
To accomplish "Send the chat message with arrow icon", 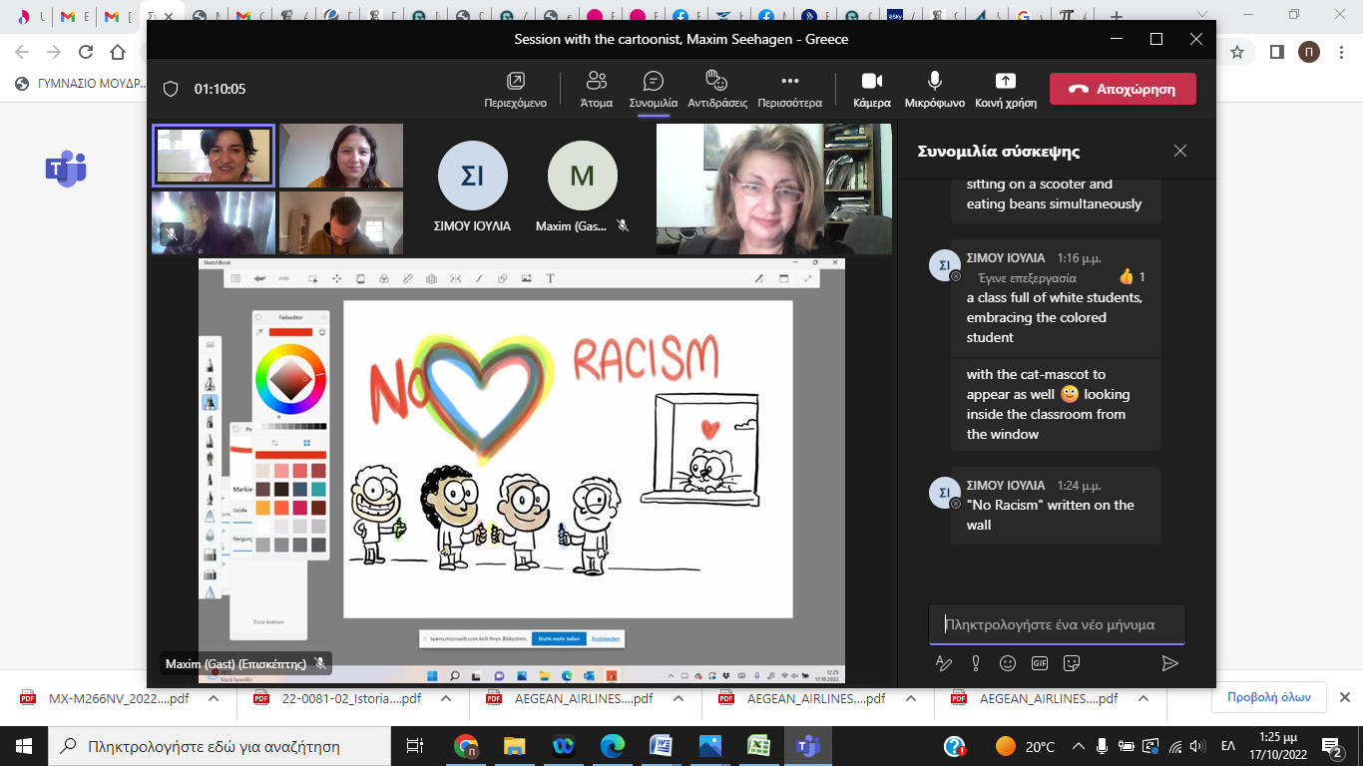I will (1169, 663).
